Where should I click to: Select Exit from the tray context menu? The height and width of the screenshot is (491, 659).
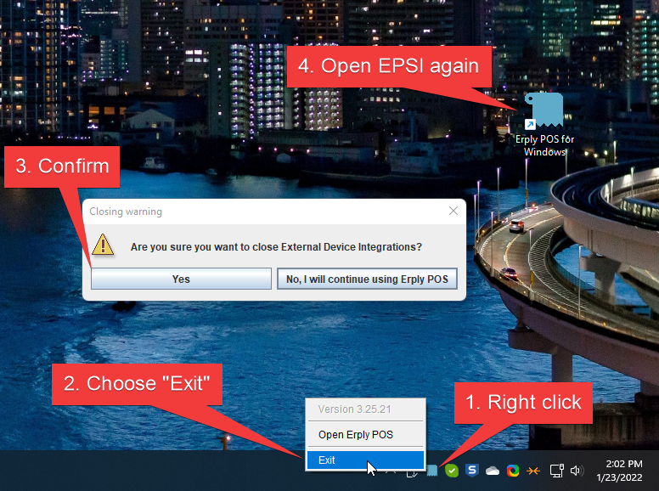tap(365, 460)
